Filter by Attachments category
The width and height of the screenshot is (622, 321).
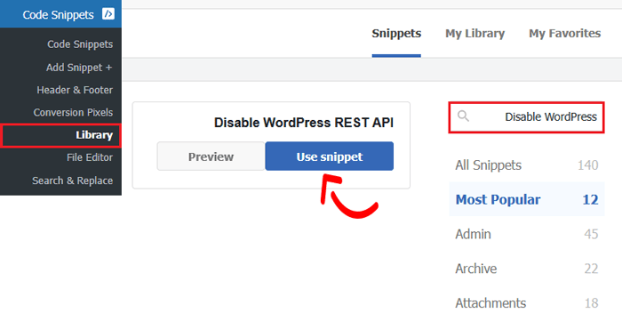pos(526,302)
